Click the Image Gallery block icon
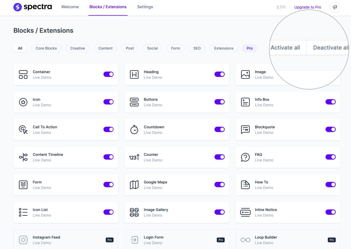The width and height of the screenshot is (351, 249). 134,212
